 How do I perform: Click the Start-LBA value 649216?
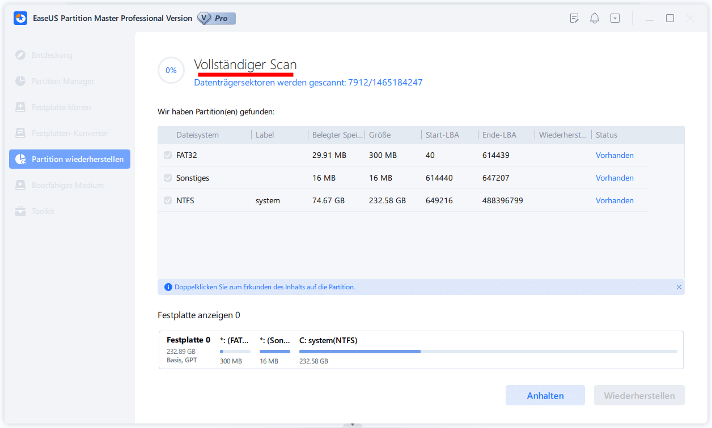[439, 200]
